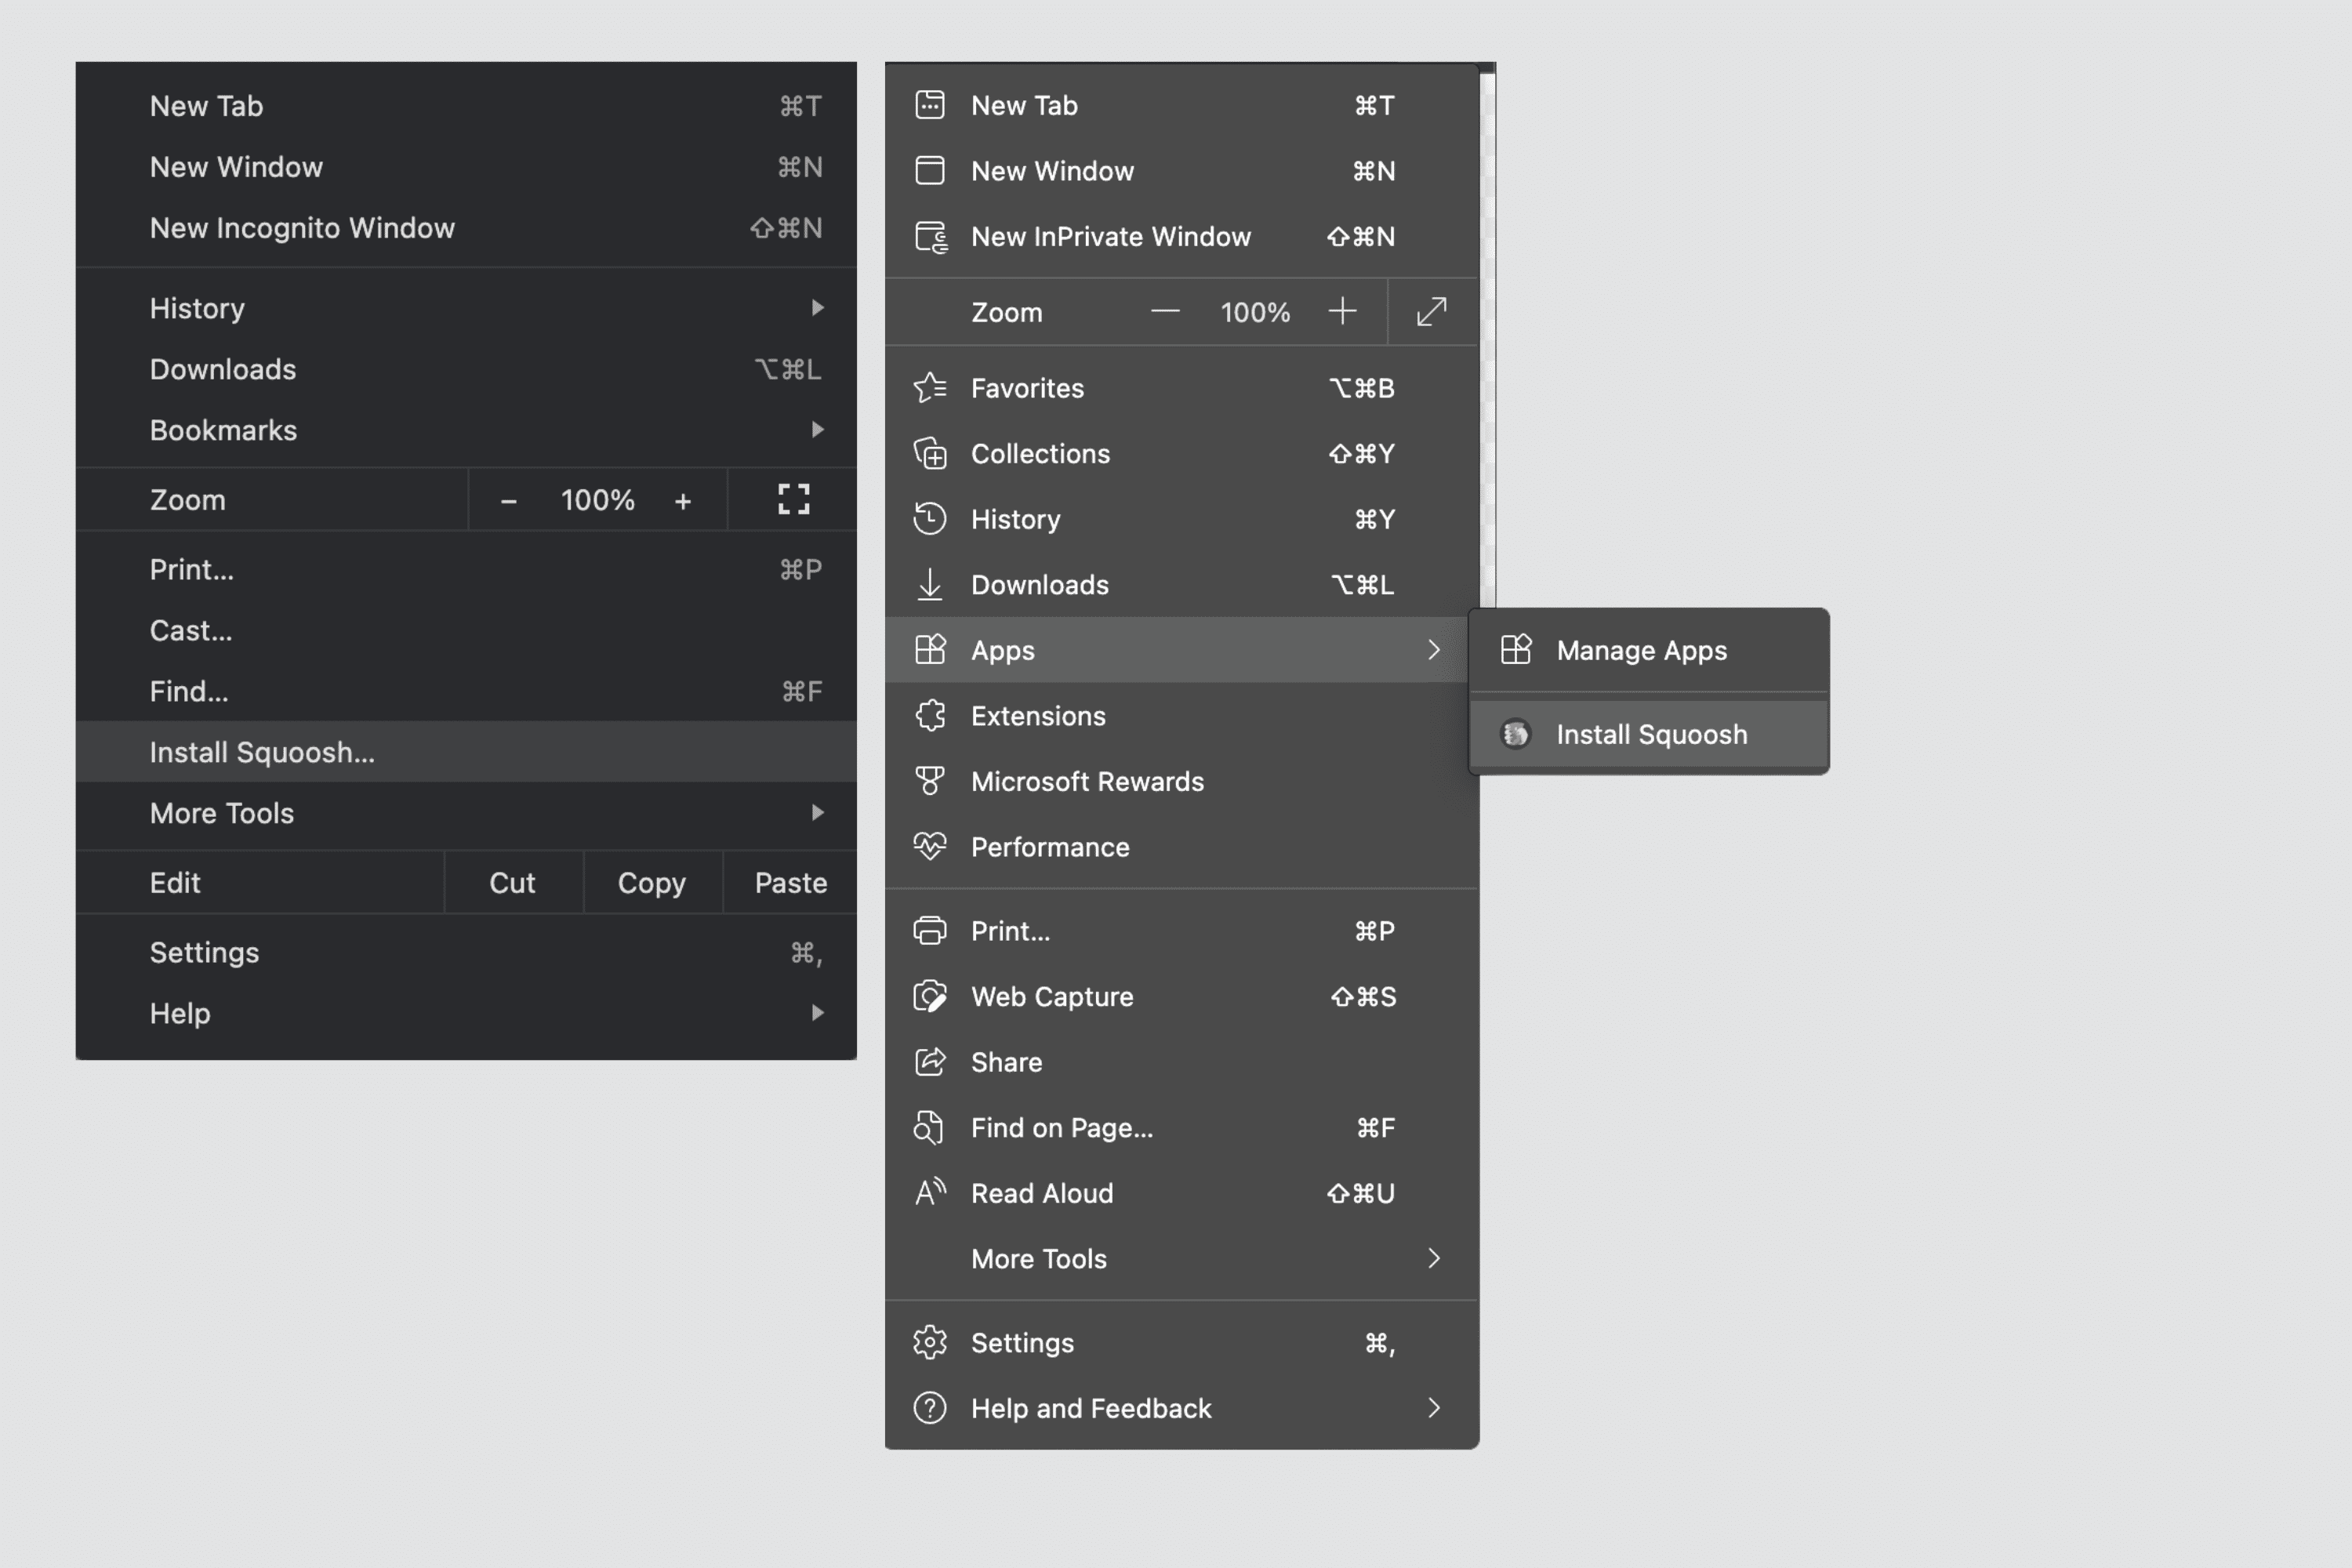Select Install Squoosh from Edge Apps
This screenshot has height=1568, width=2352.
[x=1650, y=733]
